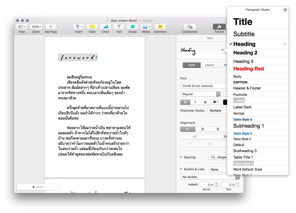Click the Add Page button
Viewport: 296px width, 213px height.
point(51,27)
